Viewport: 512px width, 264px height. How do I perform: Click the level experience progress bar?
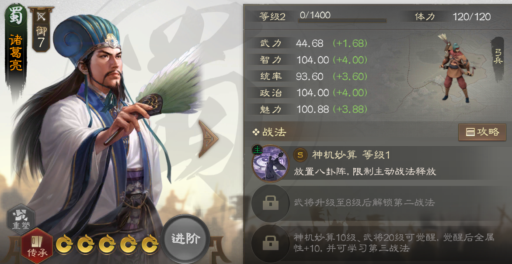(x=342, y=21)
